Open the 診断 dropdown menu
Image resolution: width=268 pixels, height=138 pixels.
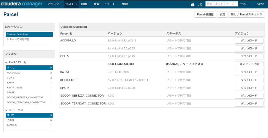(86, 4)
